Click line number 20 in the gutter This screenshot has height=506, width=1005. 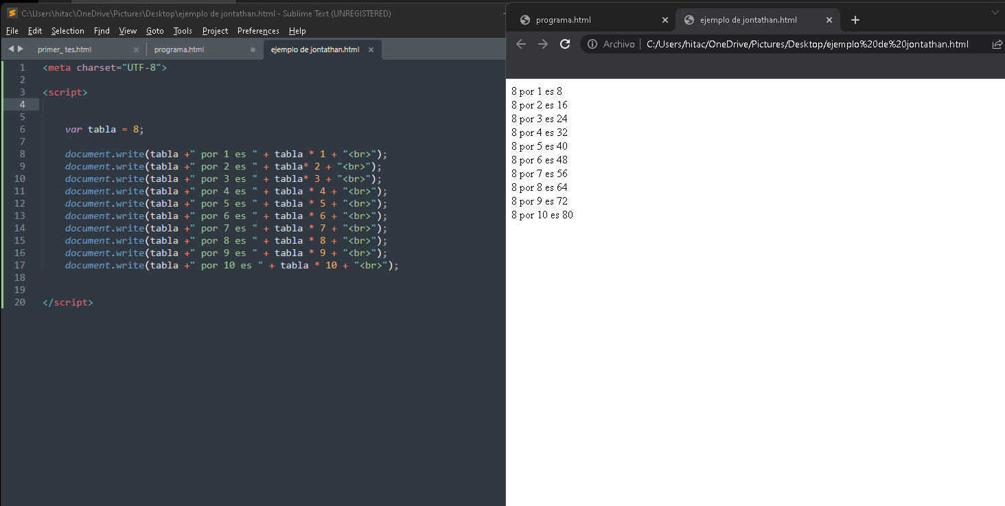point(20,302)
